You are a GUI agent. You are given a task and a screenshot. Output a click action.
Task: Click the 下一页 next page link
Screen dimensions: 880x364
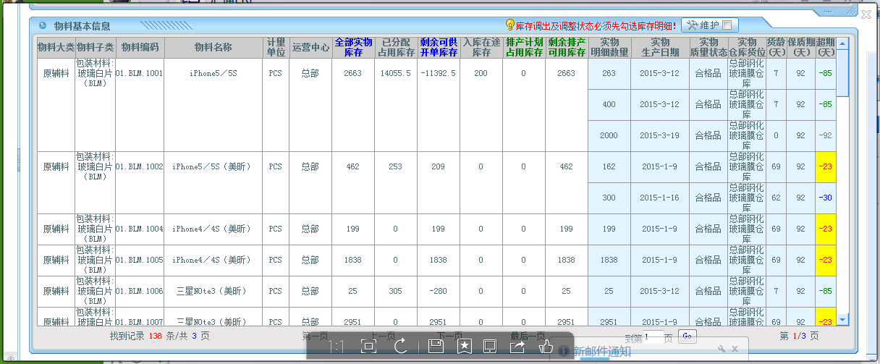(451, 336)
